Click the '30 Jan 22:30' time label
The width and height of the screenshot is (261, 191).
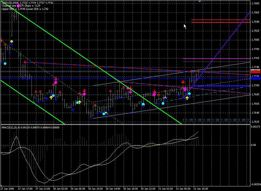(x=148, y=189)
